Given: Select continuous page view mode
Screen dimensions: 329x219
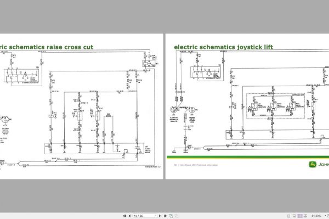Looking at the screenshot, I should pos(294,216).
